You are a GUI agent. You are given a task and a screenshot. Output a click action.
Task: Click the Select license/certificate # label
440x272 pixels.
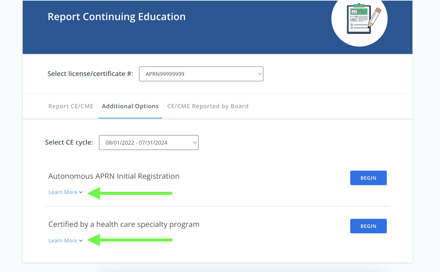coord(90,74)
